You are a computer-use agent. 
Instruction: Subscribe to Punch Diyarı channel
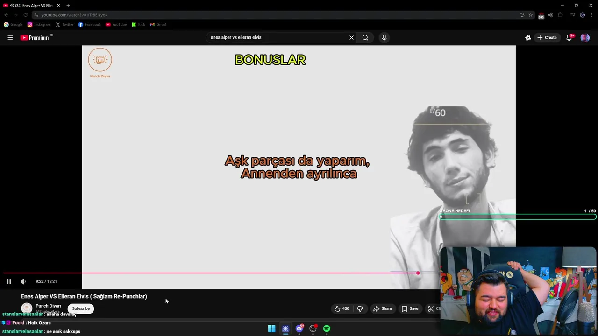pyautogui.click(x=81, y=308)
